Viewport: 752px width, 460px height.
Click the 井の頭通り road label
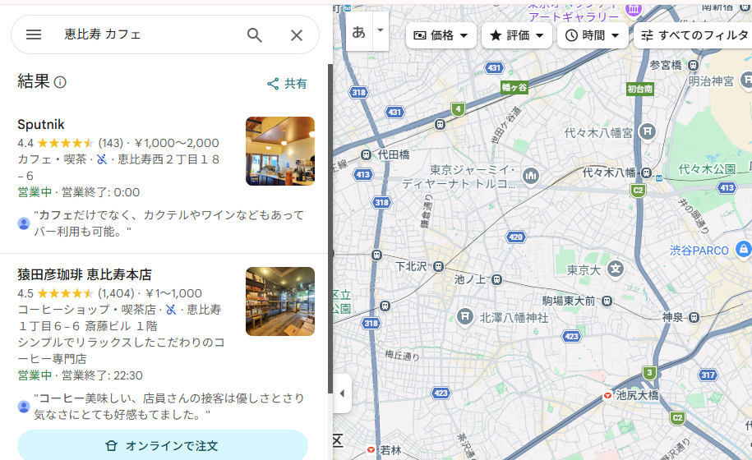[x=694, y=215]
